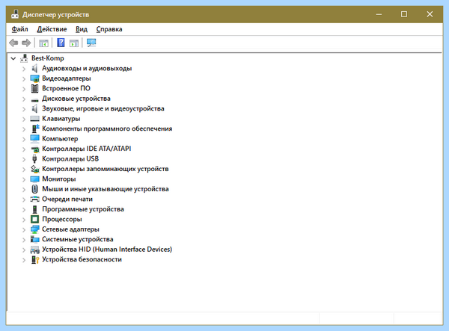Viewport: 449px width, 331px height.
Task: Click the controller icon beside Контроллеры IDE ATA/ATAPI
Action: 35,149
